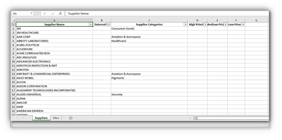This screenshot has width=282, height=140.
Task: Select the Healthcare category cell
Action: pos(149,41)
